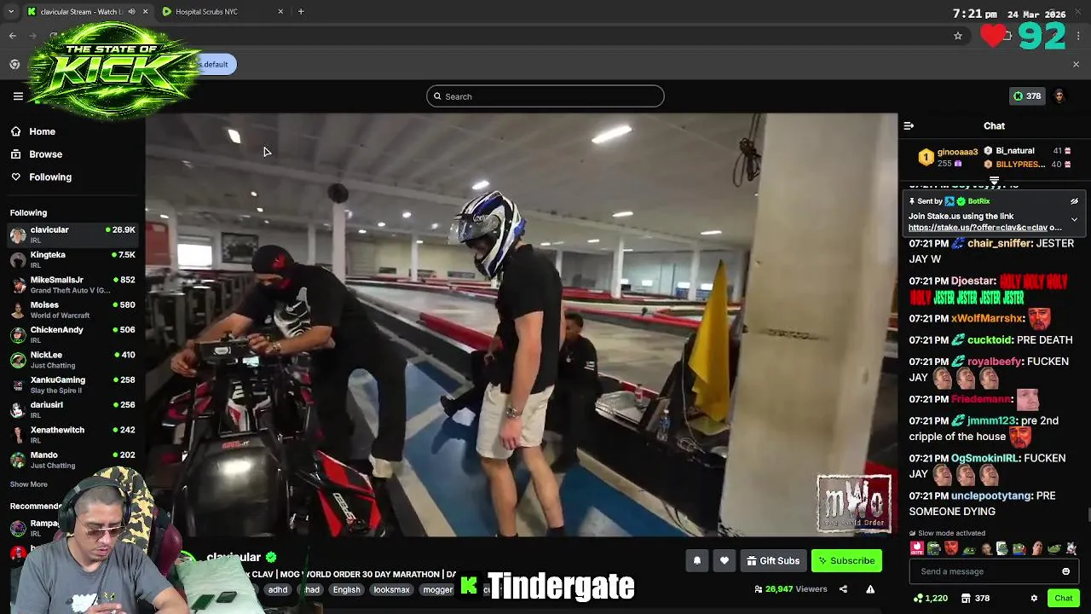Open XankuGaming channel in Following list
1091x614 pixels.
[72, 385]
